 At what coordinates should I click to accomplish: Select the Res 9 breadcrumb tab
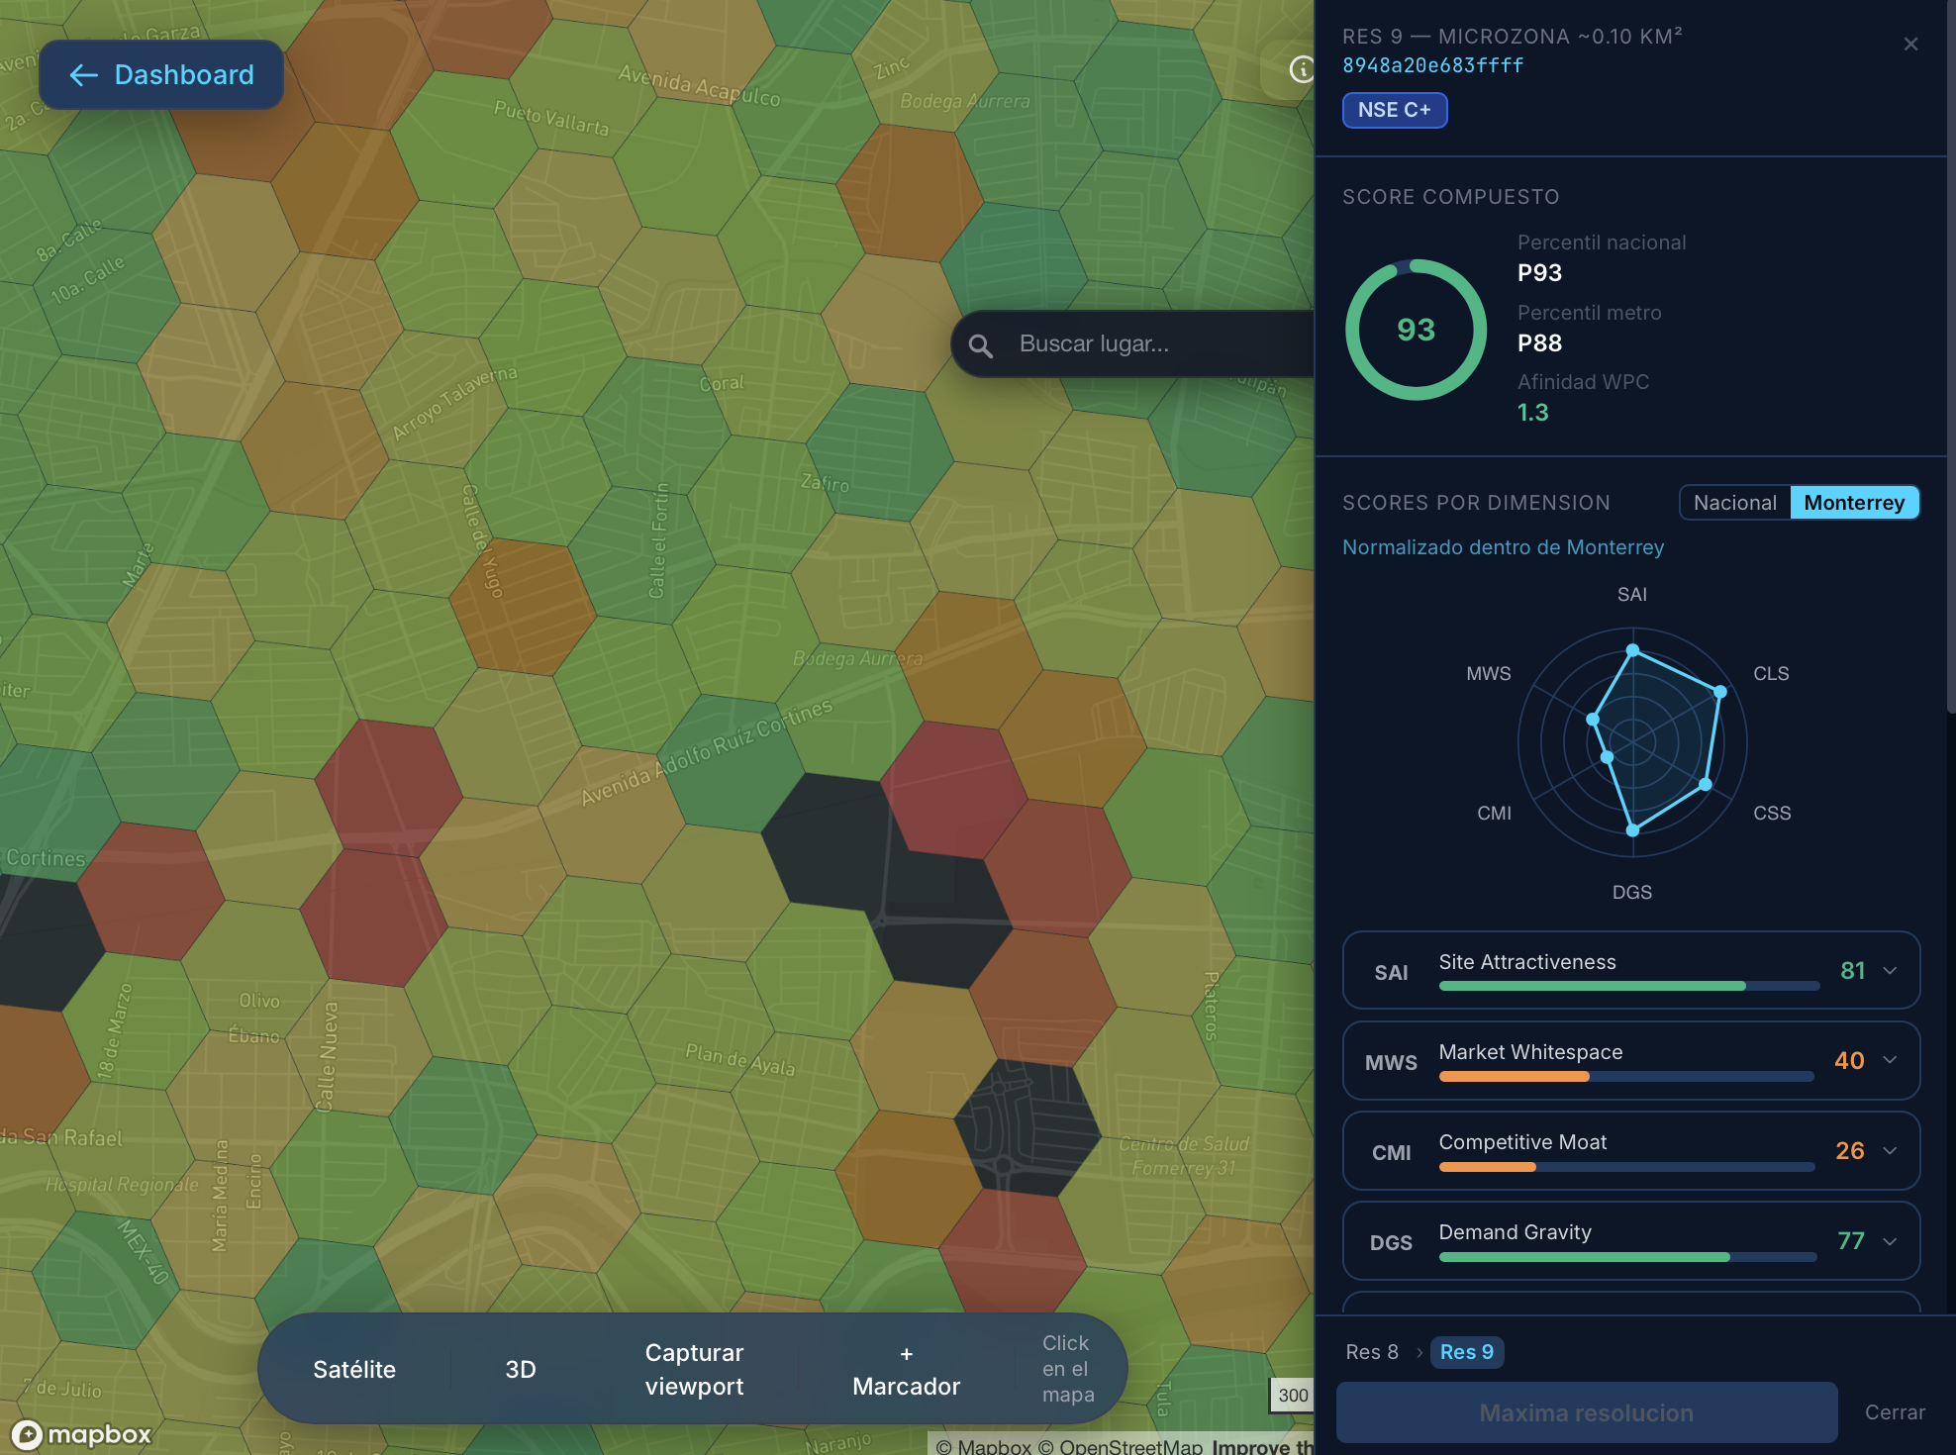click(x=1466, y=1352)
